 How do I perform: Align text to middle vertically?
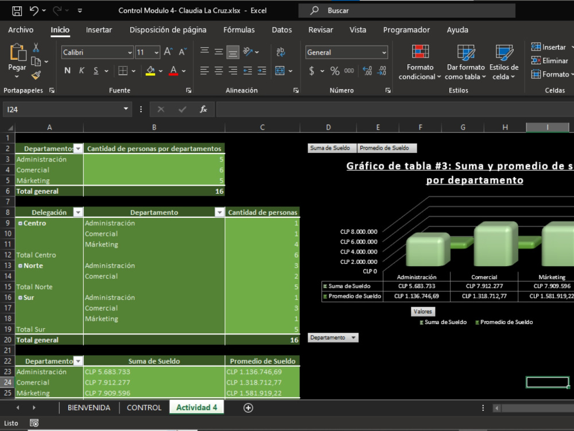click(x=219, y=52)
